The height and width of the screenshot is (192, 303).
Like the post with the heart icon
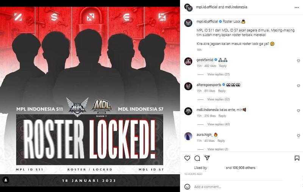click(x=187, y=158)
